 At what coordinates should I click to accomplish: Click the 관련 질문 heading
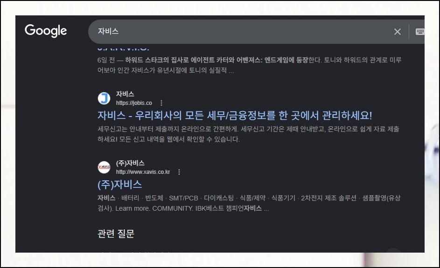(x=116, y=234)
